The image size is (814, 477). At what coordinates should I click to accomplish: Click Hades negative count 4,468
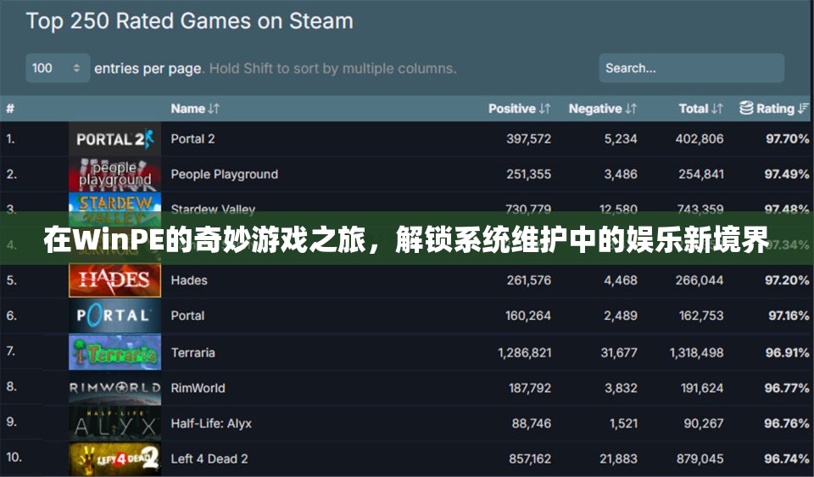tap(621, 280)
